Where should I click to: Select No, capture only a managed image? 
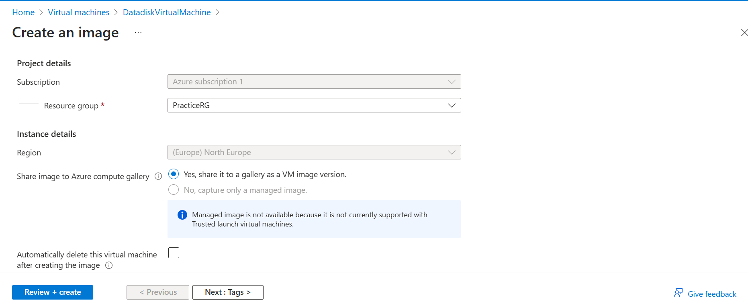coord(174,190)
